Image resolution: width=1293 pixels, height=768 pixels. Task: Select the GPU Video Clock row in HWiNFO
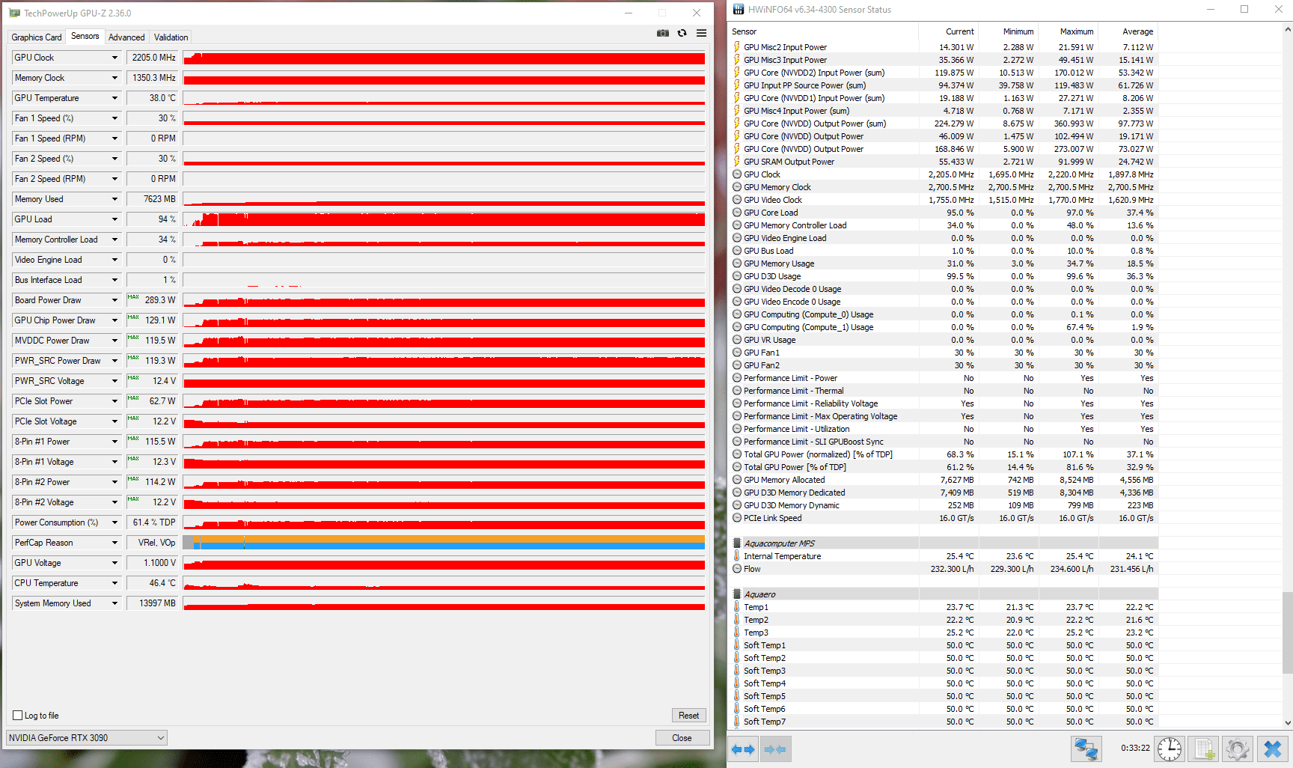[943, 200]
